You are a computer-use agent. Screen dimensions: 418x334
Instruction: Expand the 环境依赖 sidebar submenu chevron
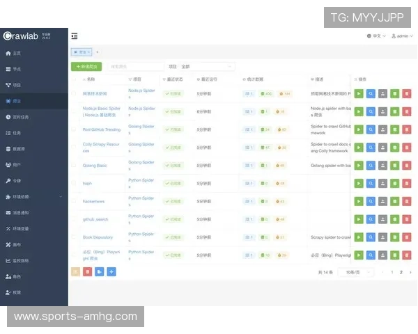[x=61, y=196]
